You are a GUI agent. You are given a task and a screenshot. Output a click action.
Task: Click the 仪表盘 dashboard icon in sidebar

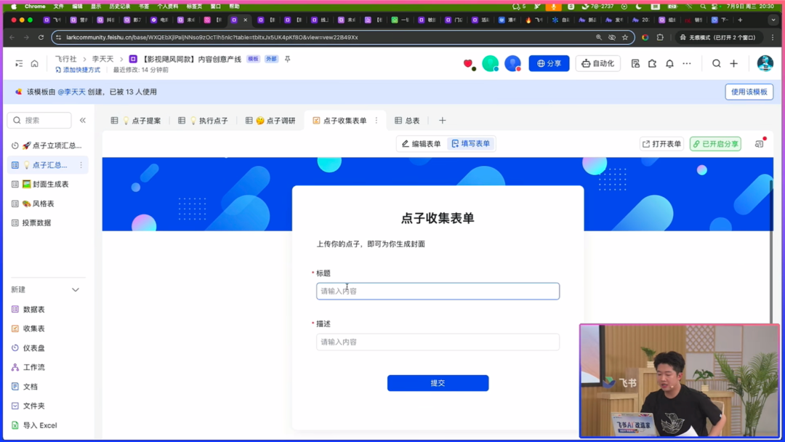(15, 348)
